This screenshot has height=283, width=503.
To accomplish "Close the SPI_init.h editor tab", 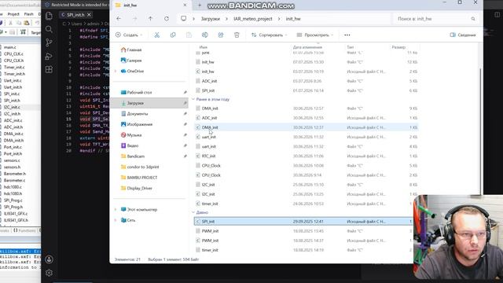I will (89, 15).
